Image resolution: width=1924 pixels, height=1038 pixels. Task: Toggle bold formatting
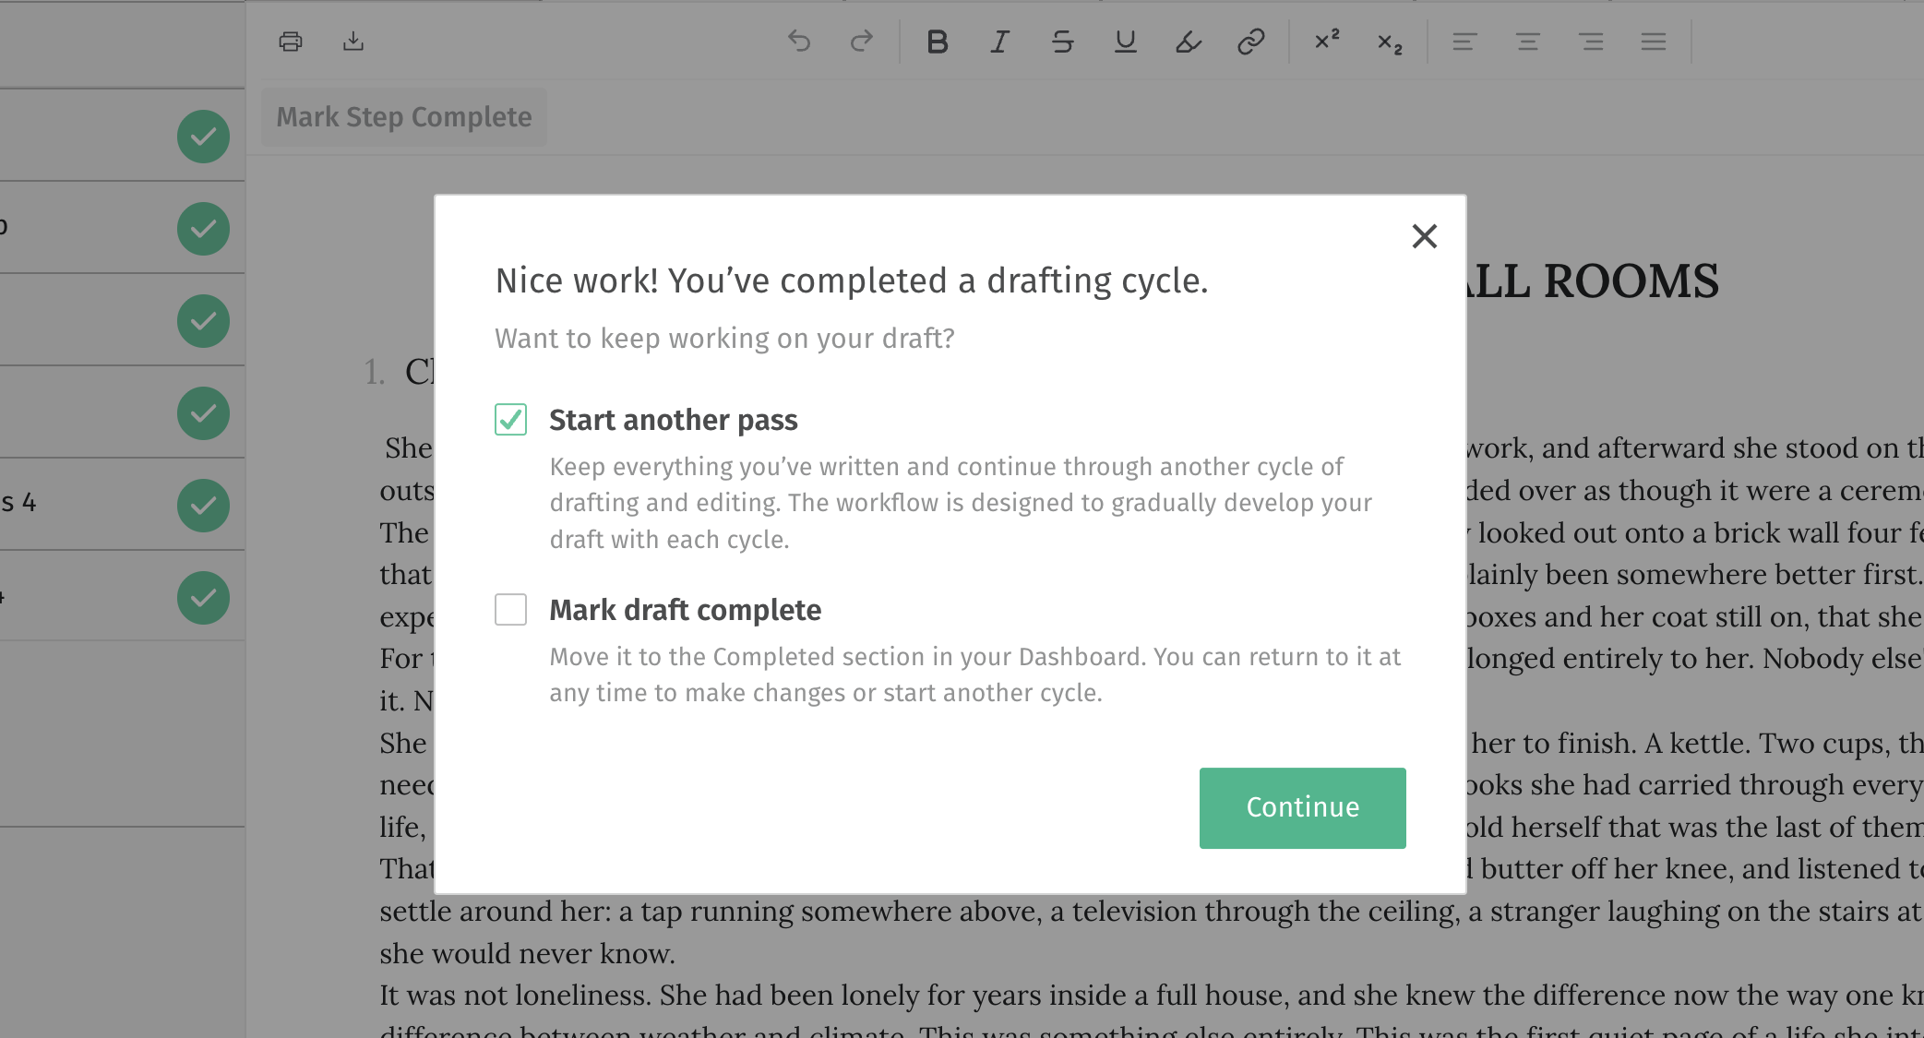(x=938, y=42)
